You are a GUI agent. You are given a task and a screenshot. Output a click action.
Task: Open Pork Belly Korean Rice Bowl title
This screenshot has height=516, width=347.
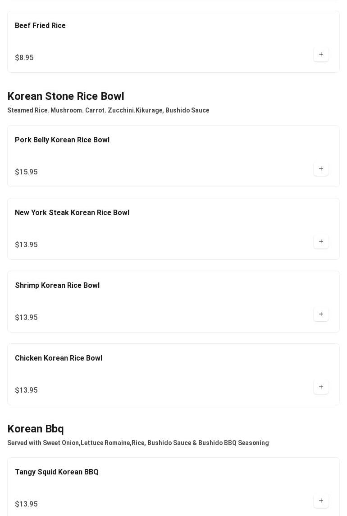[62, 140]
